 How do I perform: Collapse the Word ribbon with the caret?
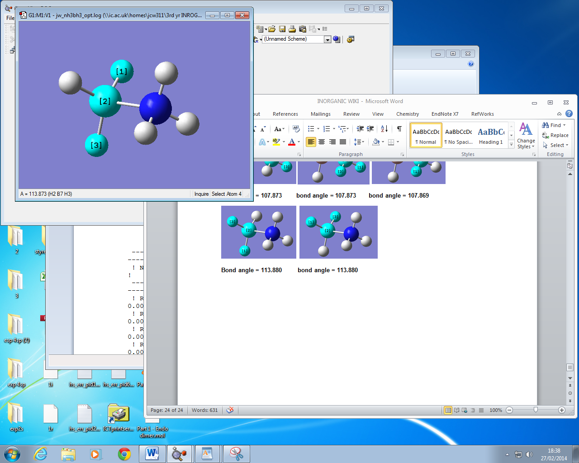coord(560,114)
